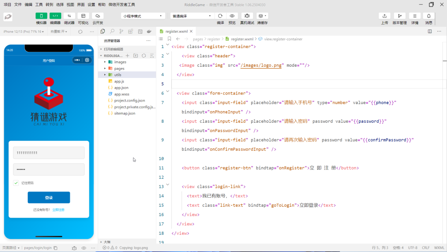447x252 pixels.
Task: Open the compile mode dropdown
Action: [x=192, y=16]
